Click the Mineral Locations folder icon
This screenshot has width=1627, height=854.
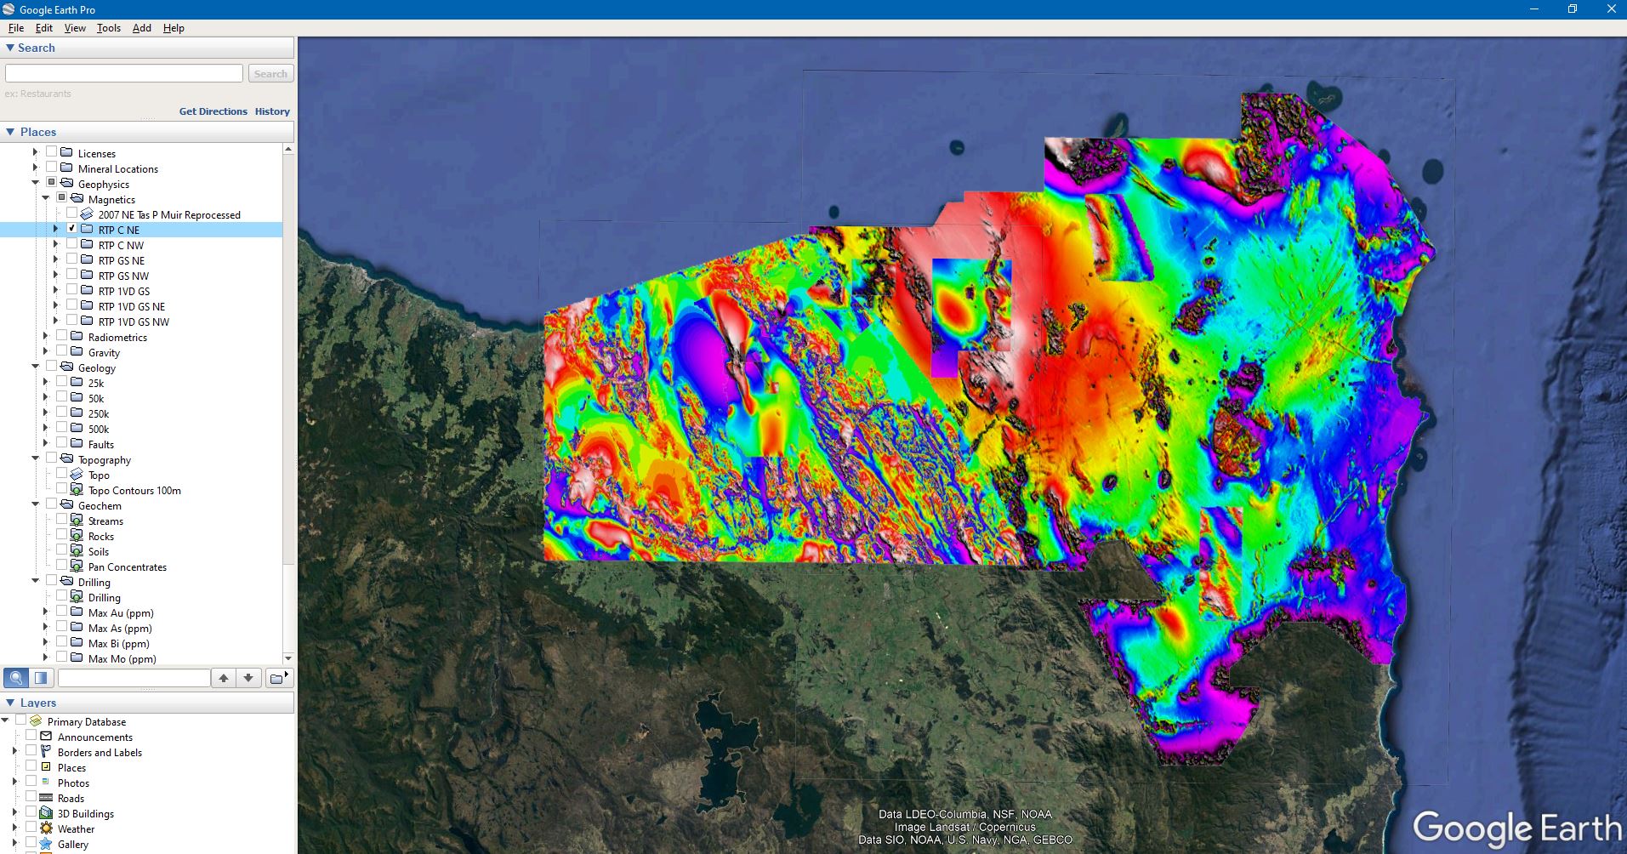pos(66,168)
